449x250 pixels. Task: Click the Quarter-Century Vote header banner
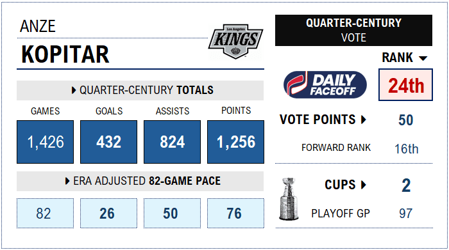point(353,30)
